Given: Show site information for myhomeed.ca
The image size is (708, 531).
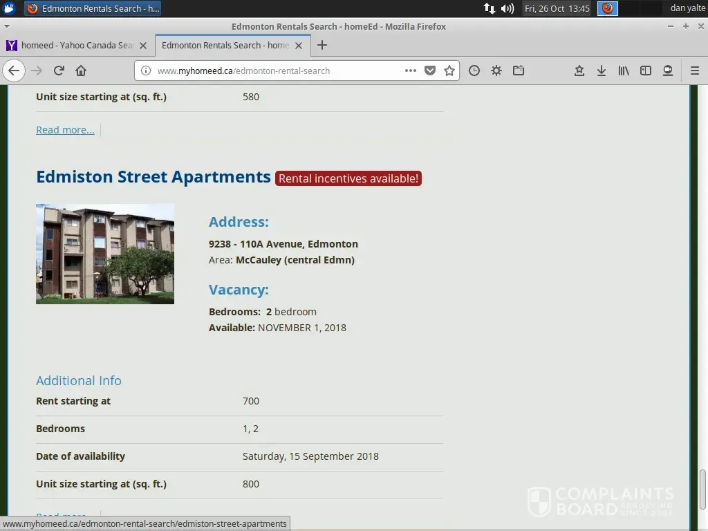Looking at the screenshot, I should 146,71.
